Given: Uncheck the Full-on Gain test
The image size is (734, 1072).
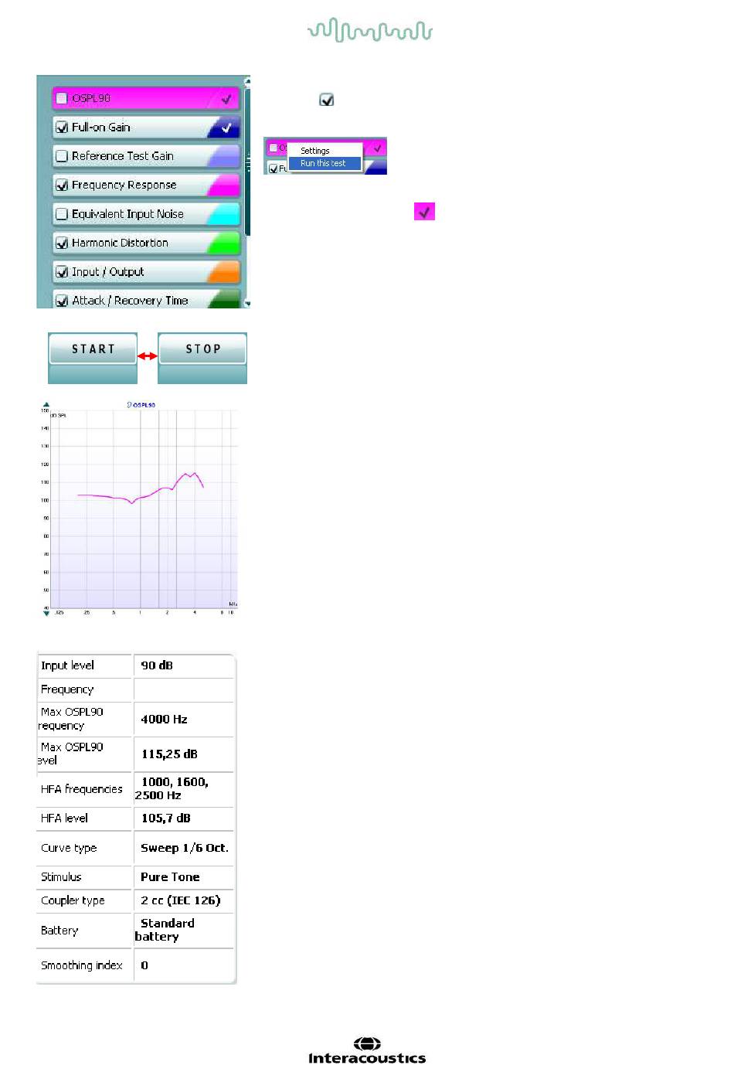Looking at the screenshot, I should click(x=62, y=128).
